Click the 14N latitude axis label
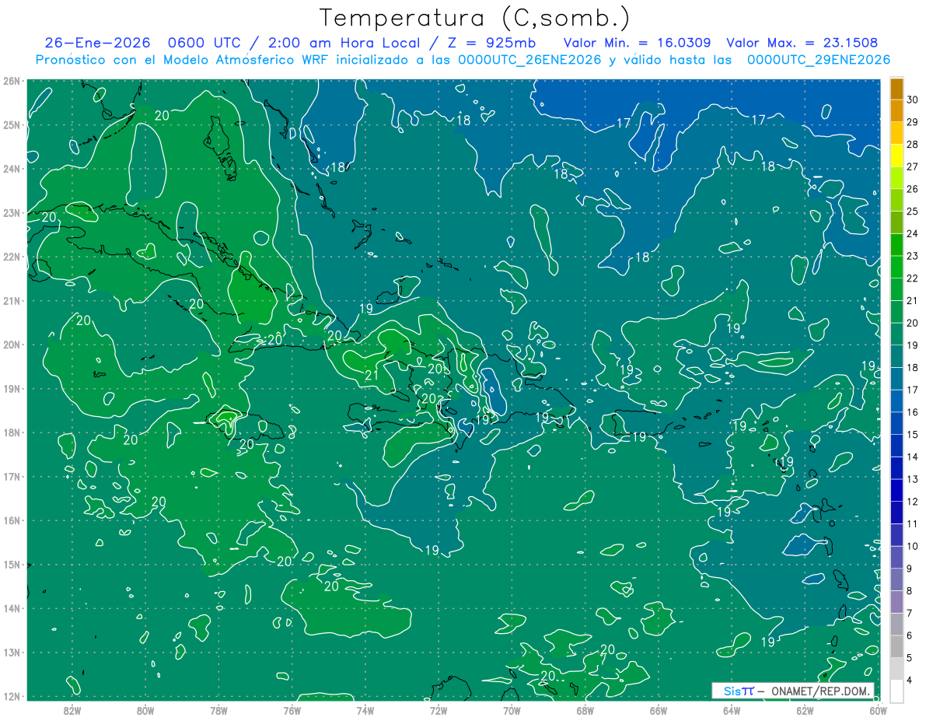Viewport: 933px width, 721px height. coord(12,608)
